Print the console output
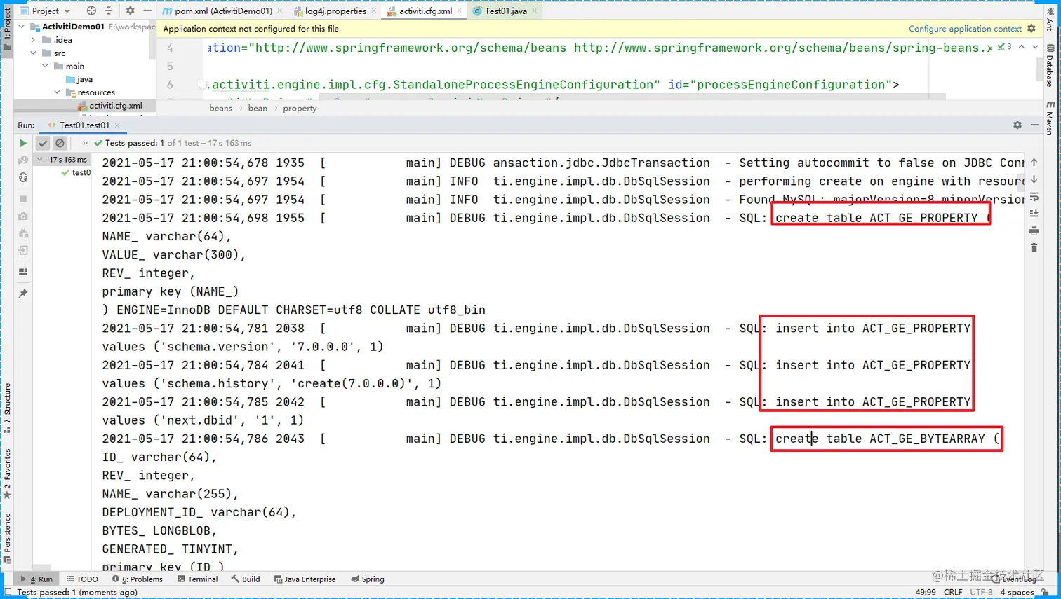Viewport: 1061px width, 599px height. coord(1034,230)
